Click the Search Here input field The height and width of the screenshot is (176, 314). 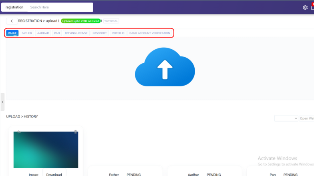point(60,7)
